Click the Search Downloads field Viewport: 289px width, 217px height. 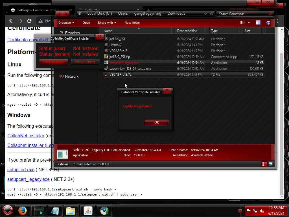point(243,14)
